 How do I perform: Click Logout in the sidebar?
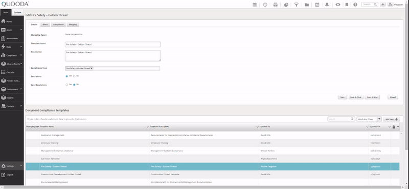coord(12,175)
